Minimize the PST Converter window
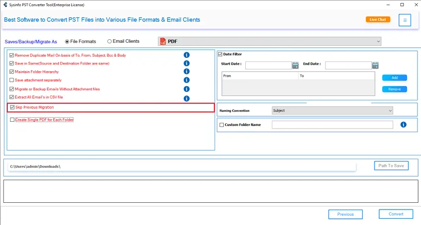Screen dimensions: 421x225 388,5
